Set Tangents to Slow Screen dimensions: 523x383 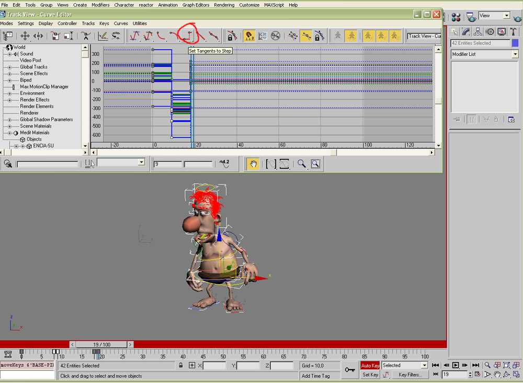(174, 36)
